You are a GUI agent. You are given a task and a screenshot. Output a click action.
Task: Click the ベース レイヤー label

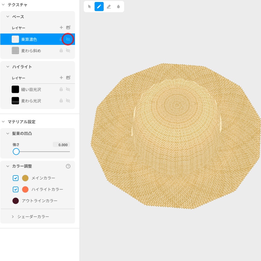[18, 28]
